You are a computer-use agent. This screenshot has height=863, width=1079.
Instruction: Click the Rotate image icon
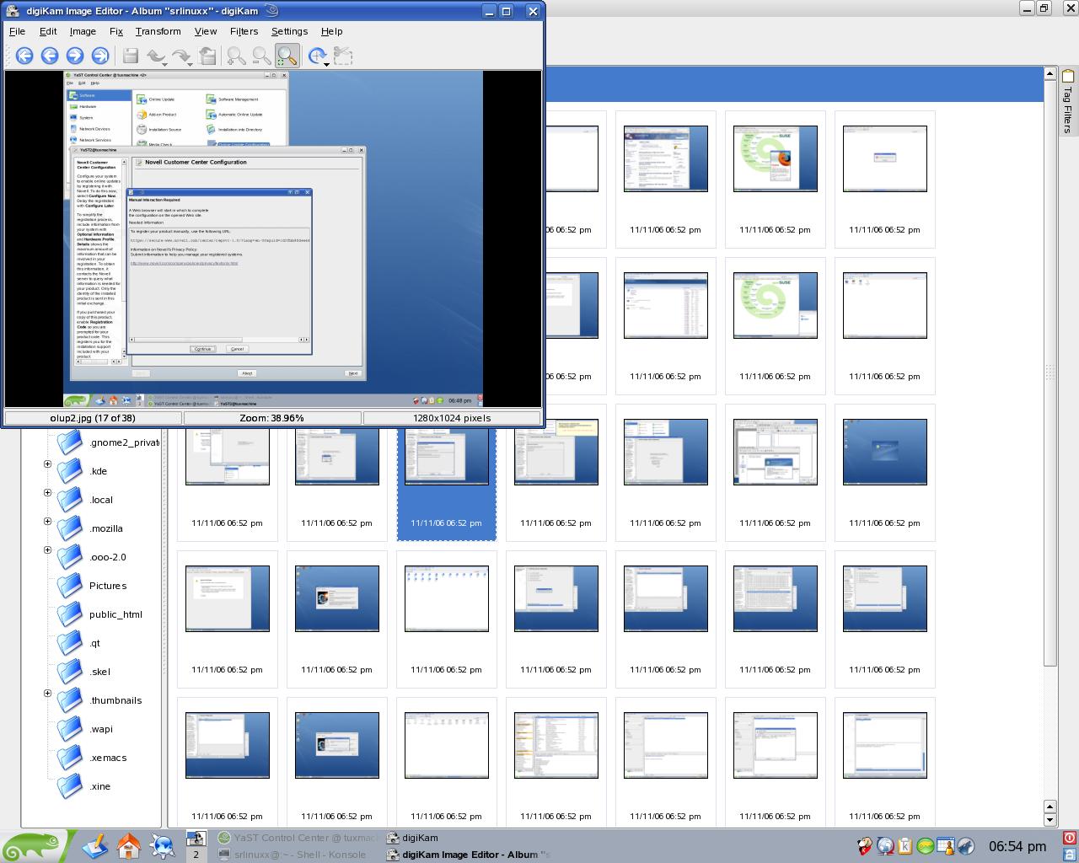316,56
